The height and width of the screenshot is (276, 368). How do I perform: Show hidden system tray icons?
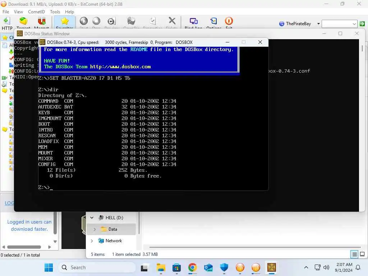pyautogui.click(x=306, y=267)
